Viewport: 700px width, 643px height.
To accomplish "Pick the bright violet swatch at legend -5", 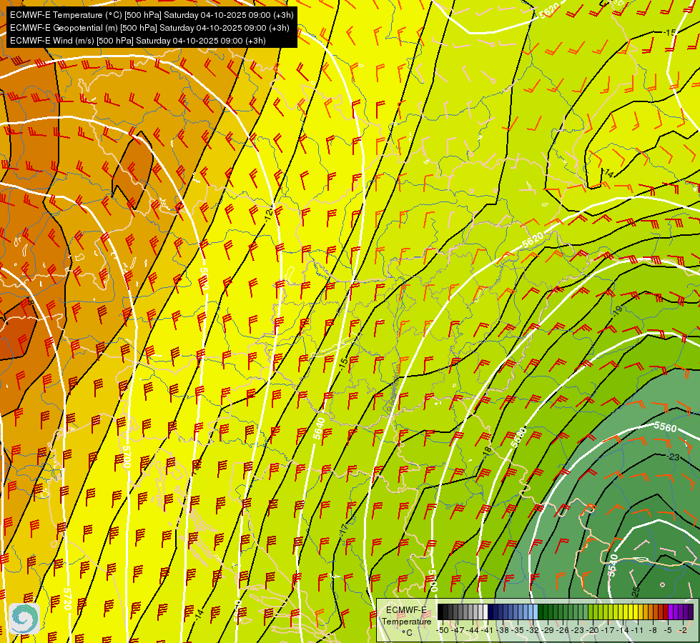I will click(671, 612).
